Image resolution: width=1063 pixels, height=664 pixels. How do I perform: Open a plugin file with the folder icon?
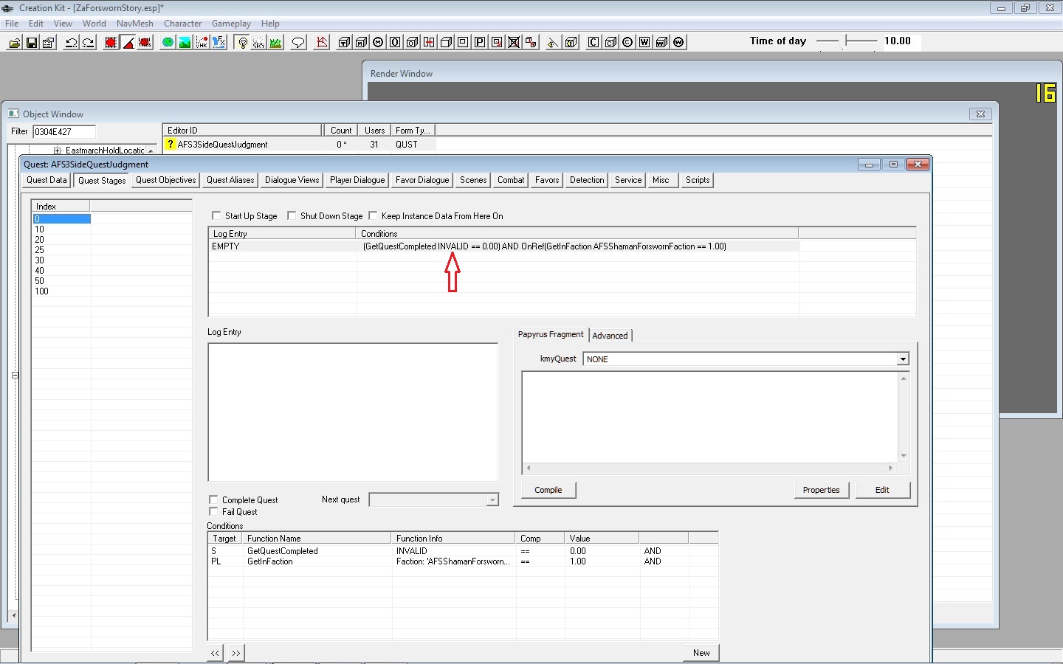[14, 42]
